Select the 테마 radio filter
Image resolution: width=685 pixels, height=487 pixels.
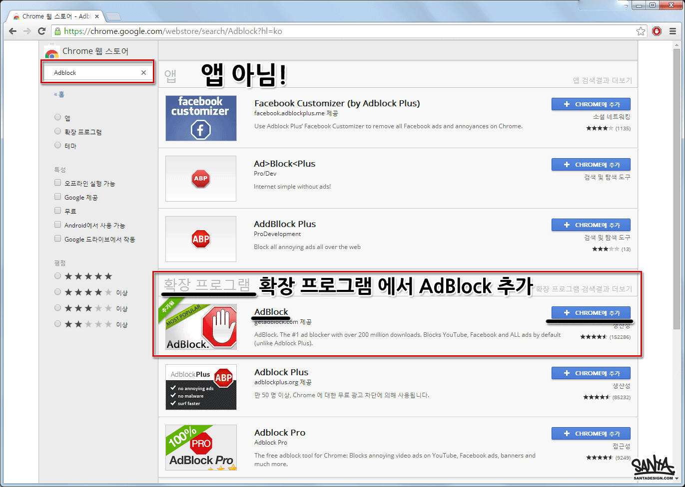58,145
